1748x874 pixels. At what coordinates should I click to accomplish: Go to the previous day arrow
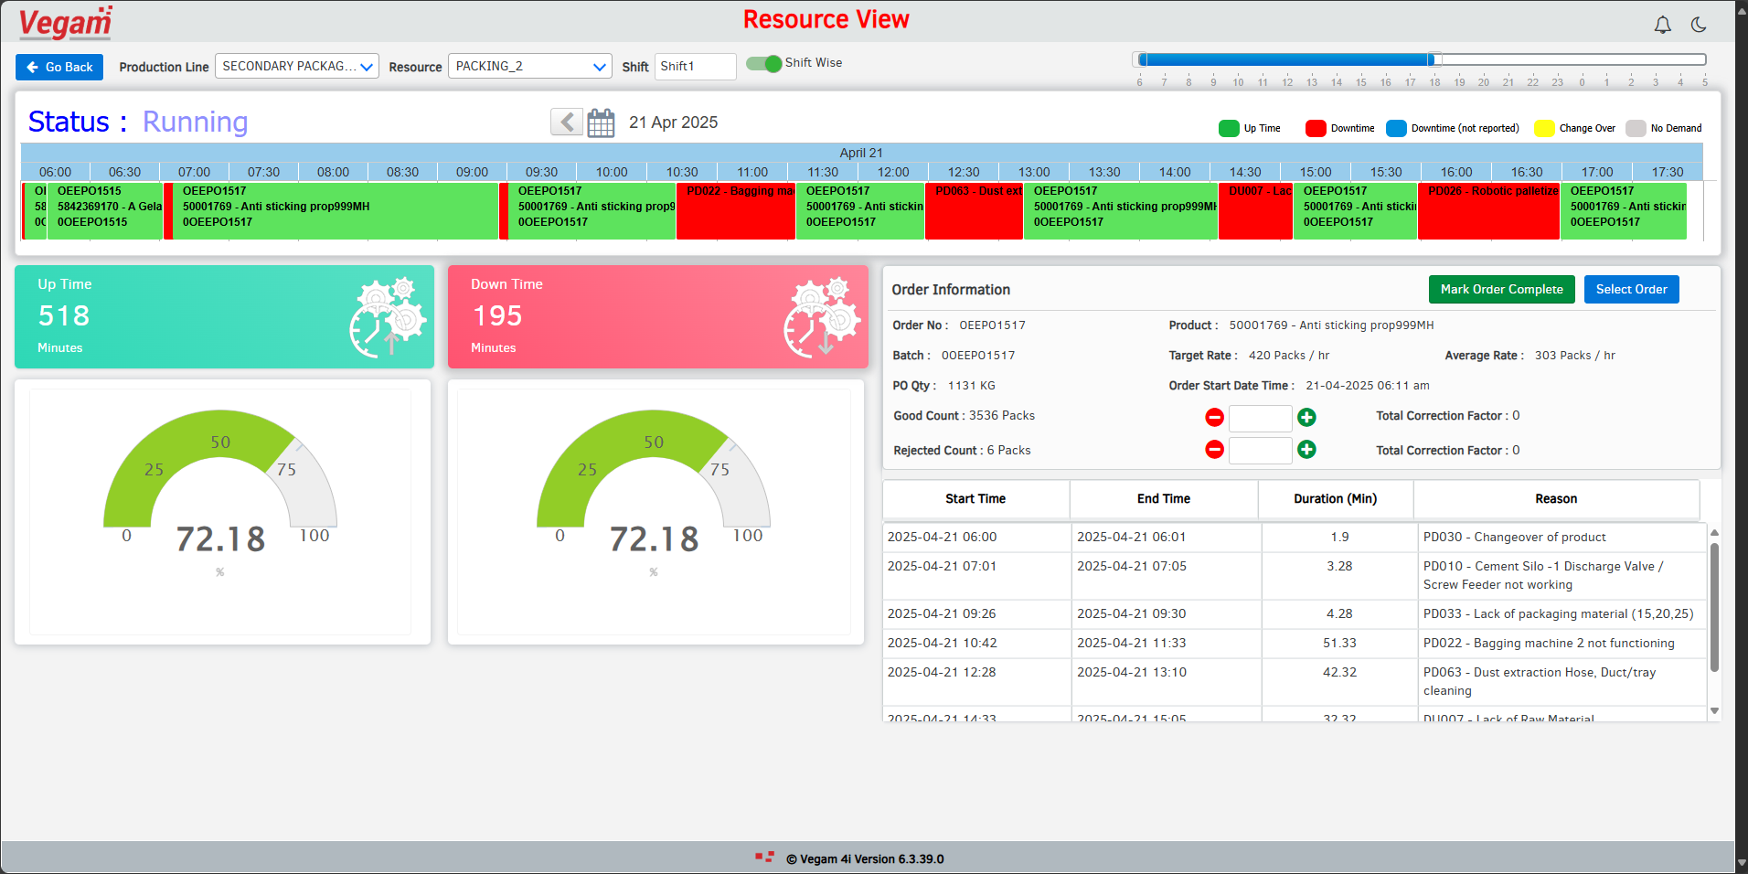(567, 122)
